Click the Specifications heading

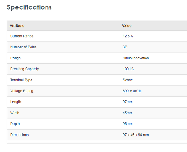[29, 7]
